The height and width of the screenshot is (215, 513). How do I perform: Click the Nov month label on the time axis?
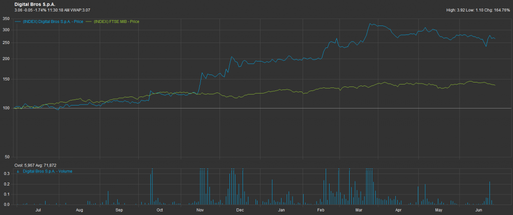(x=200, y=210)
